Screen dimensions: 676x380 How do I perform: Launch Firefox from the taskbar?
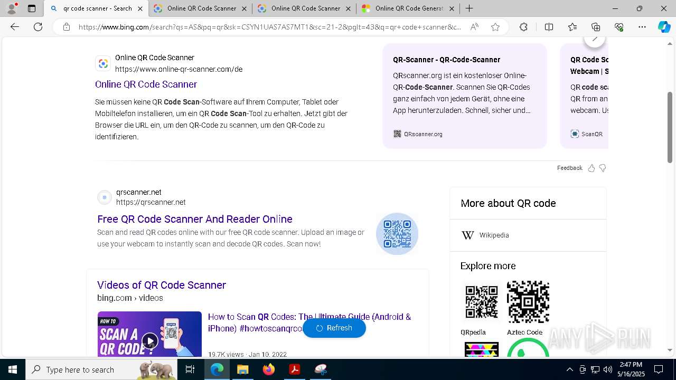[268, 369]
